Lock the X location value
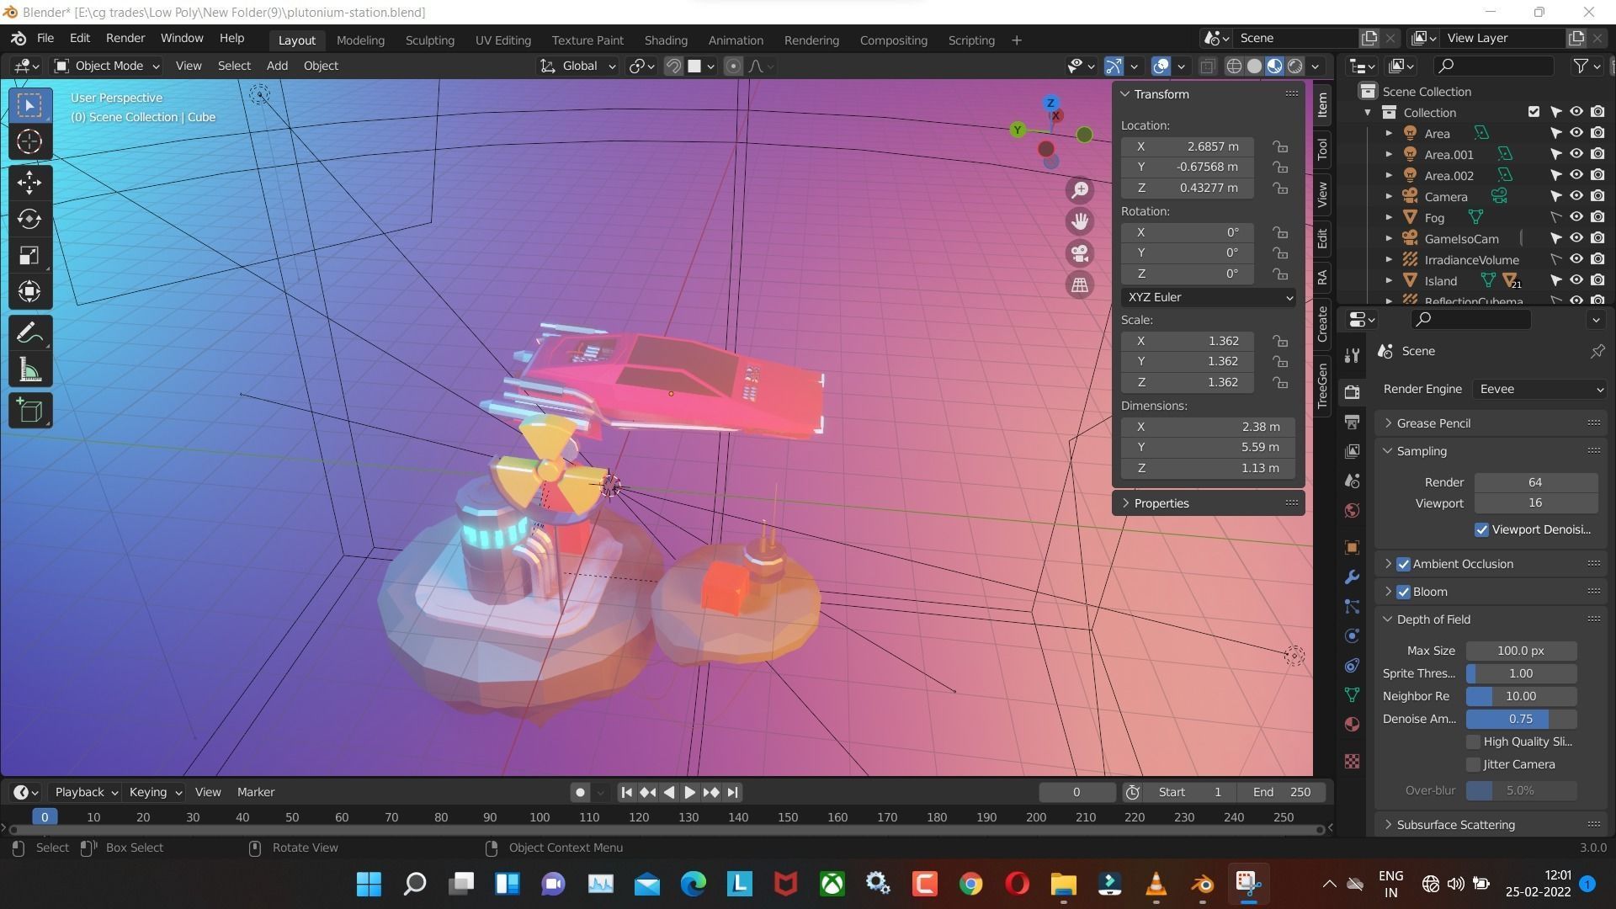 [x=1279, y=146]
